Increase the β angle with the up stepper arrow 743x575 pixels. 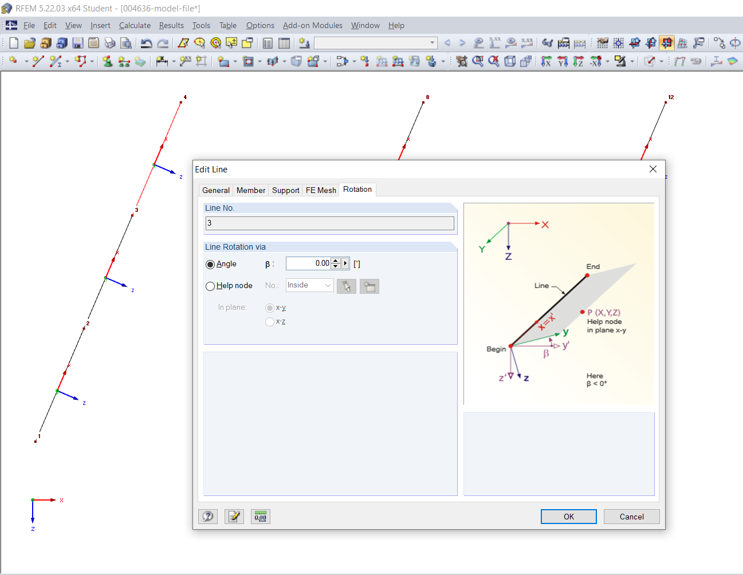pyautogui.click(x=334, y=261)
